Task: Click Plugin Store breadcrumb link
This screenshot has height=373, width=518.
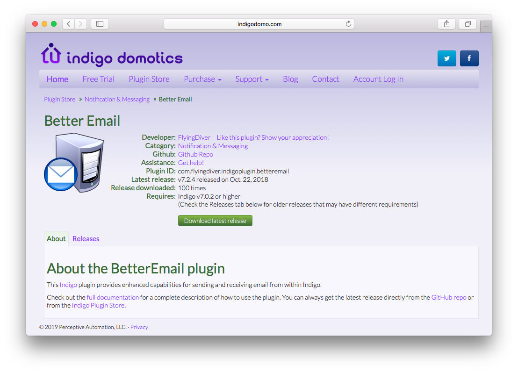Action: 60,100
